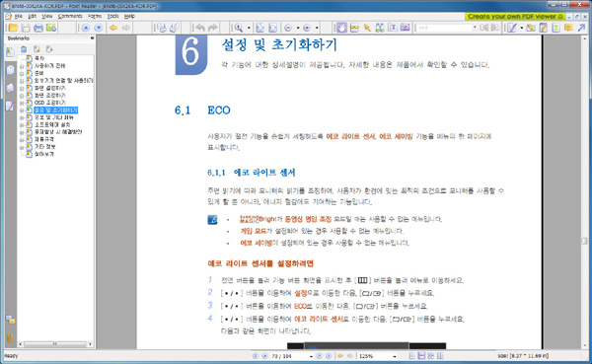Screen dimensions: 592x364
Task: Select the Snapshot camera tool icon
Action: [405, 28]
